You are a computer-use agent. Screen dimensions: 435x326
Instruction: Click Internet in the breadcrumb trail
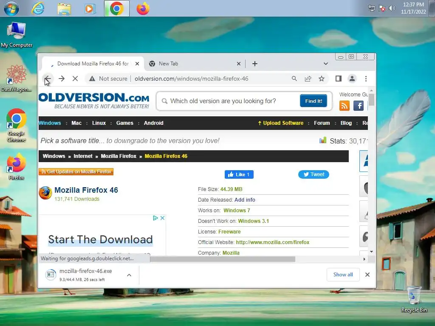point(83,156)
